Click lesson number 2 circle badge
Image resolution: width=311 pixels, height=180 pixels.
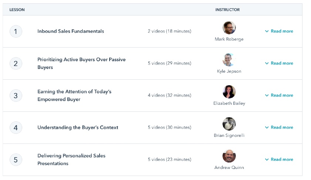[x=16, y=63]
